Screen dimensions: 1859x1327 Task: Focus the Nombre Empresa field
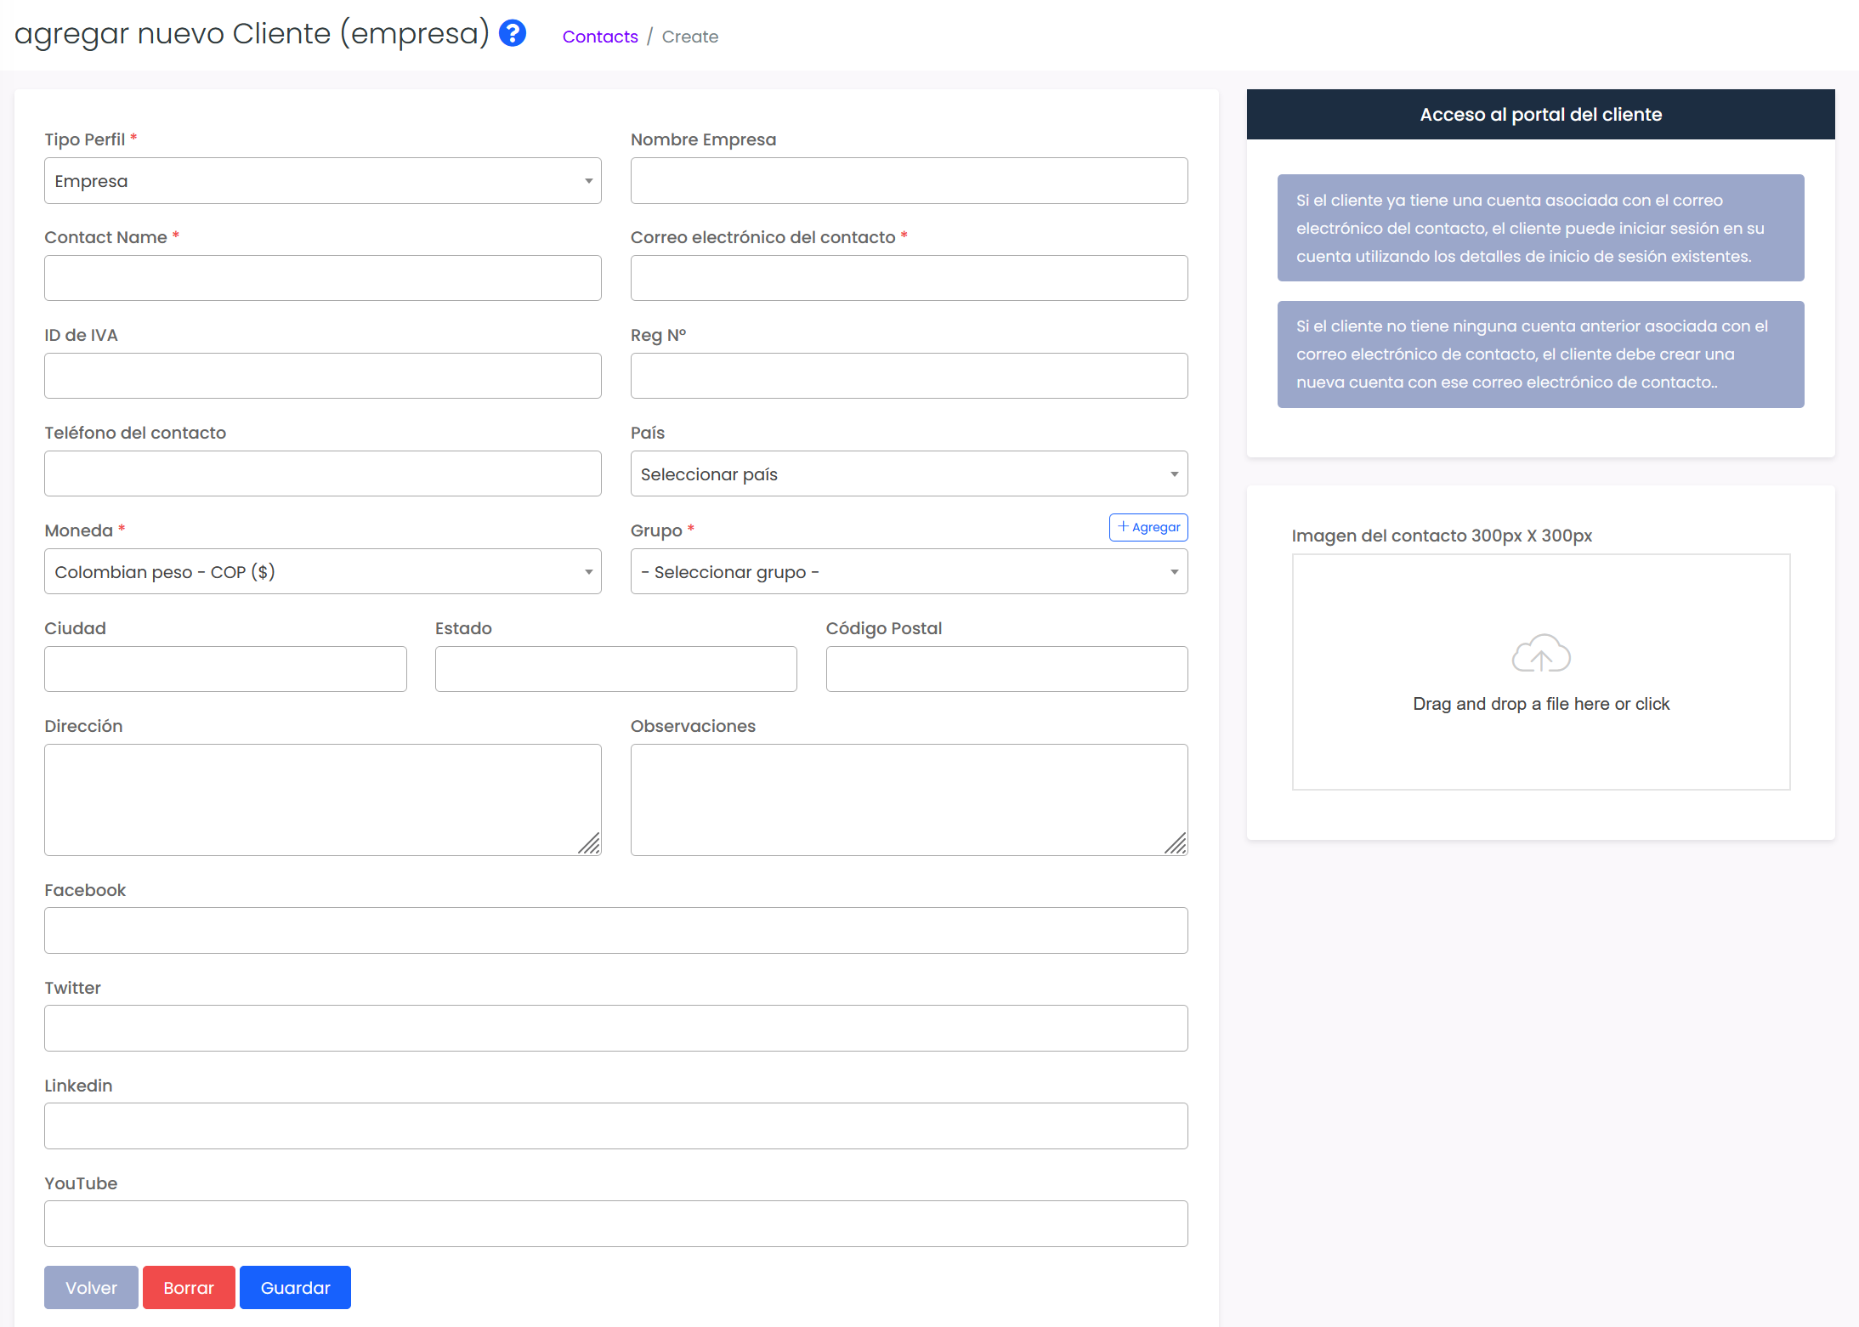click(908, 181)
